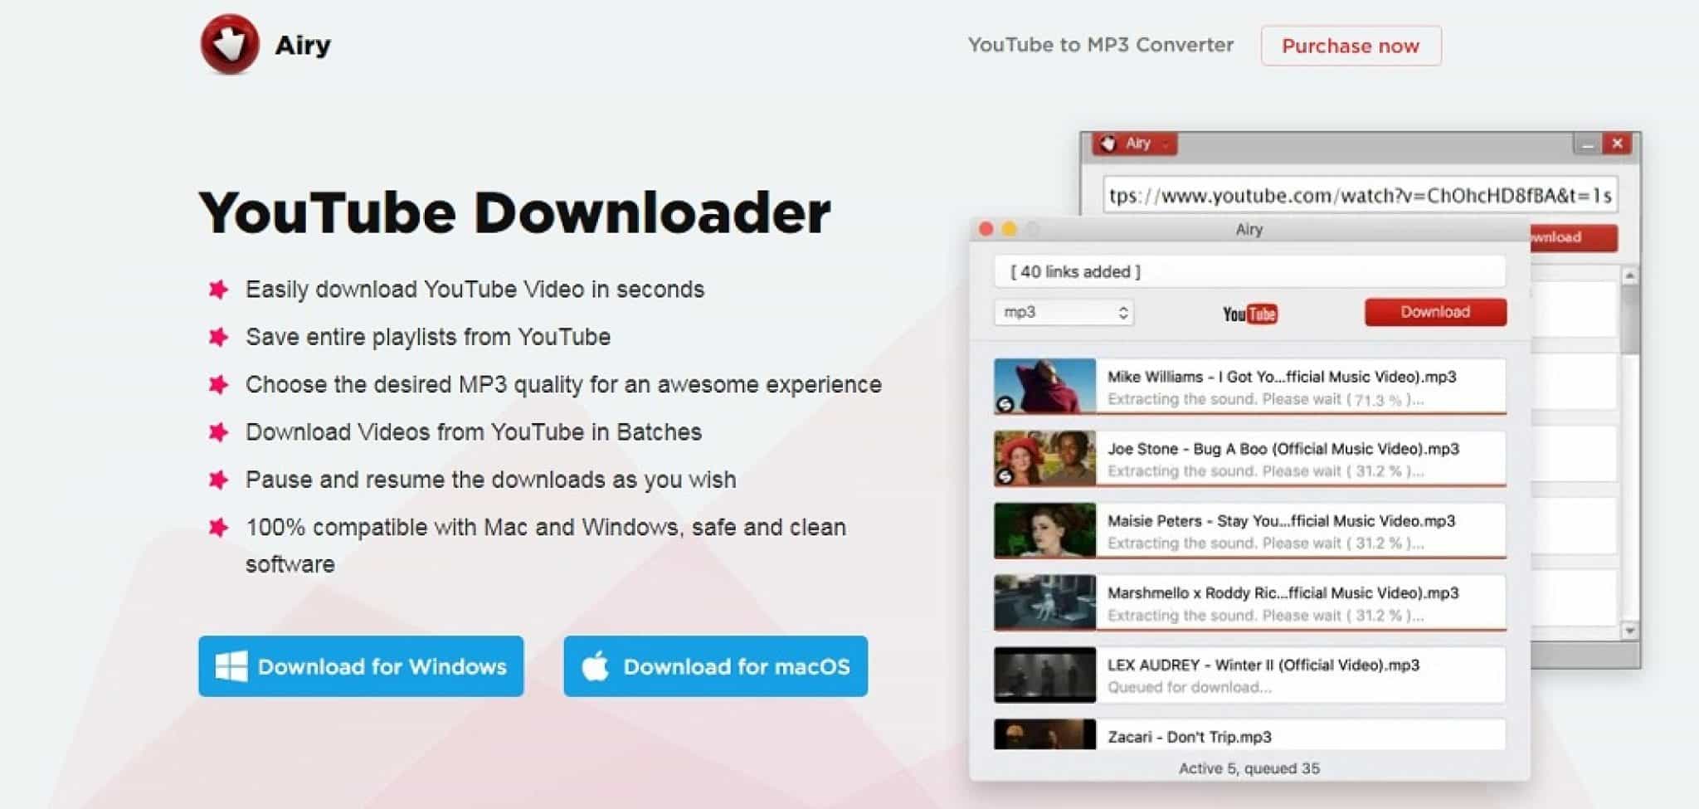The height and width of the screenshot is (809, 1699).
Task: Click the Windows logo on the download button
Action: point(231,666)
